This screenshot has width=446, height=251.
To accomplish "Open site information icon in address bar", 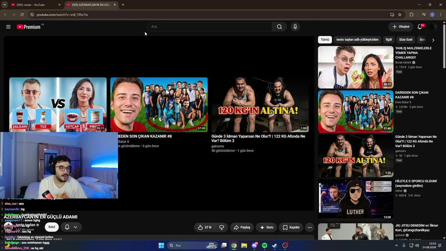I will (x=32, y=15).
